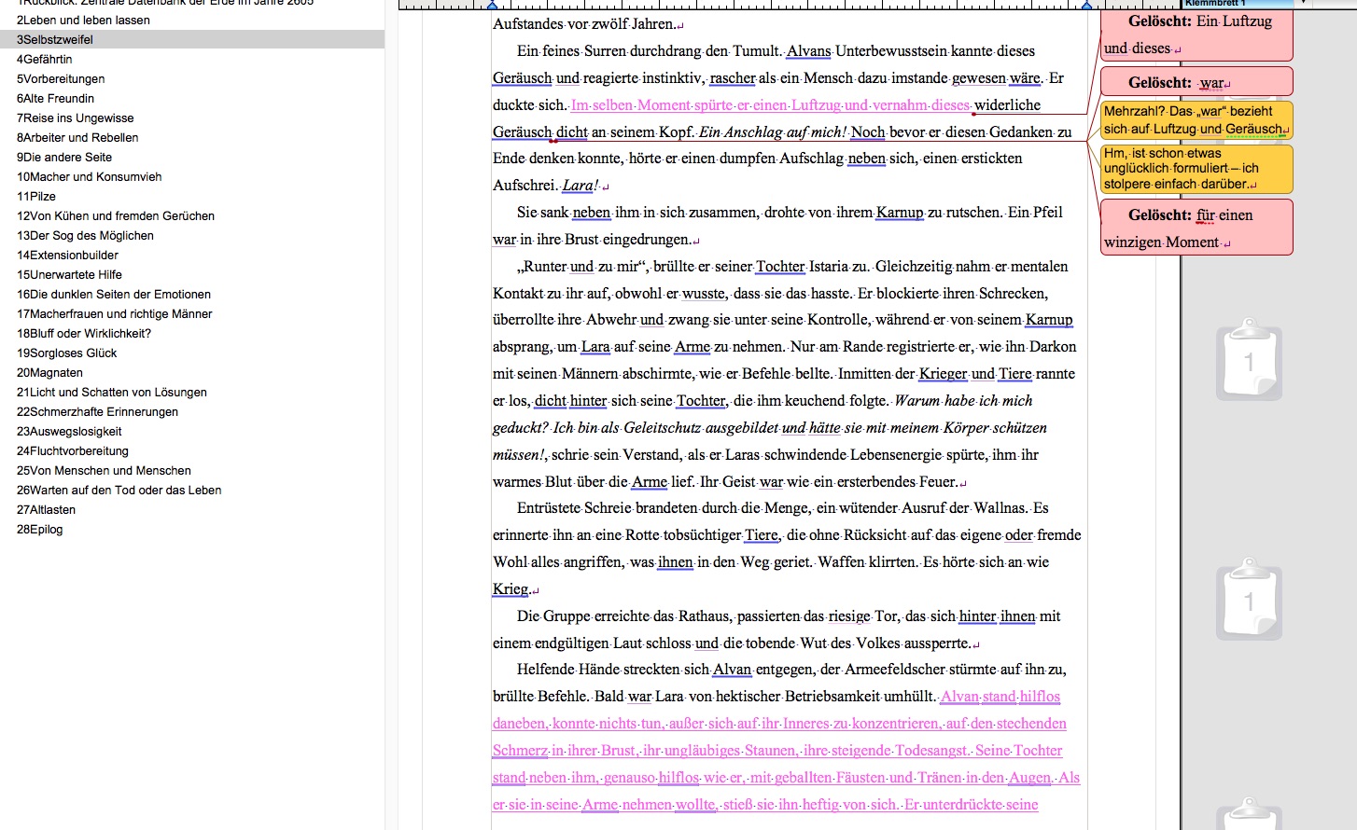Select clipboard icon nearest 'für einen' balloon
This screenshot has height=830, width=1357.
point(1249,359)
